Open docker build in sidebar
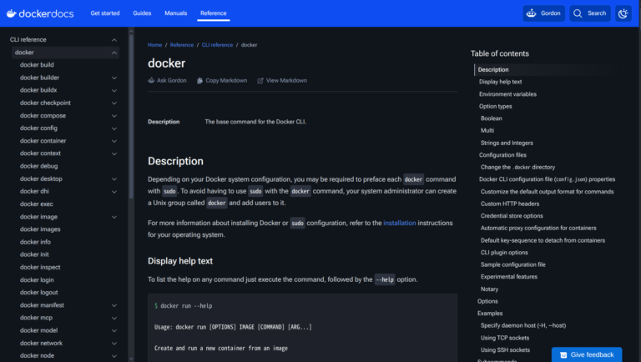Viewport: 641px width, 362px height. [37, 65]
